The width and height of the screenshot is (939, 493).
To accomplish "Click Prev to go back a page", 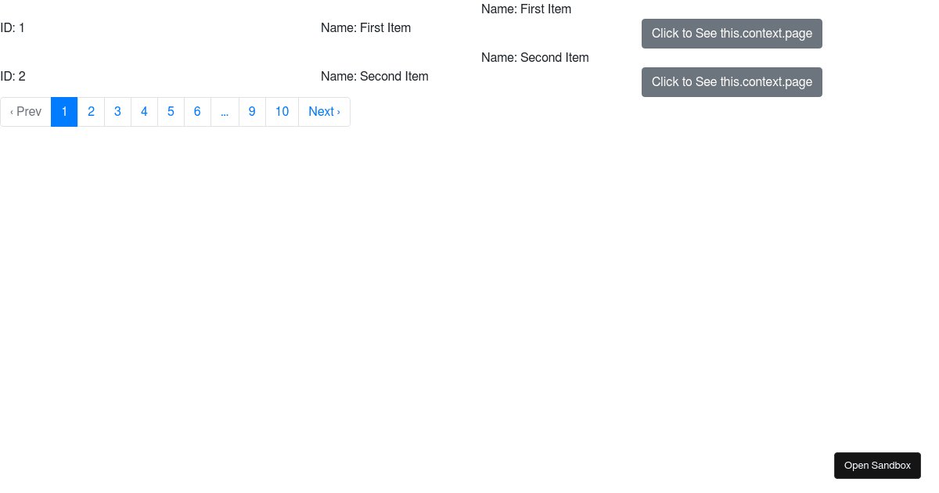I will tap(25, 111).
